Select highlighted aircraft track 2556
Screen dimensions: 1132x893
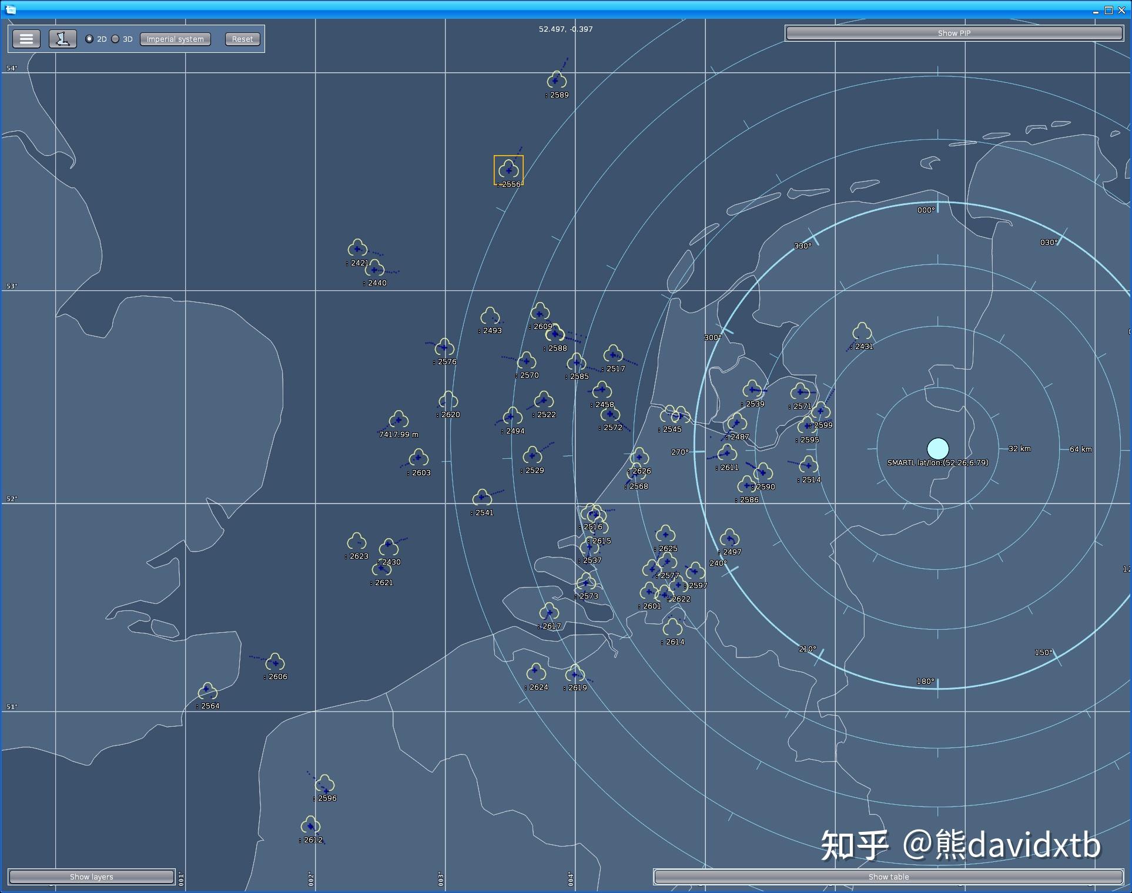(x=508, y=170)
